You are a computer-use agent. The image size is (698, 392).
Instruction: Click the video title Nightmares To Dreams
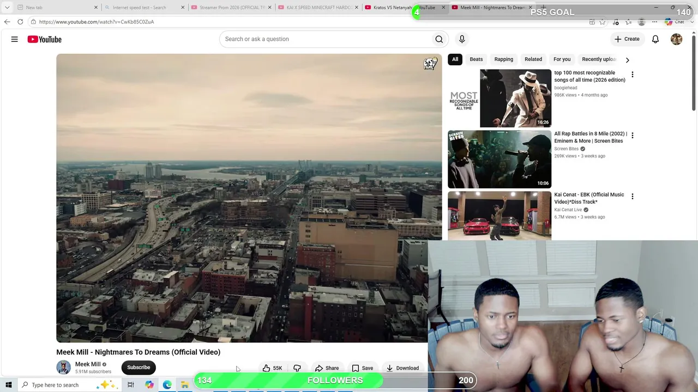point(139,352)
